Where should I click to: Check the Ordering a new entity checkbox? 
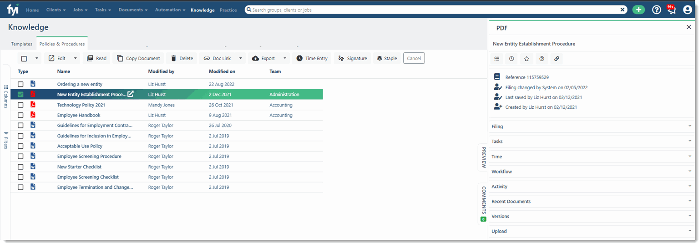20,84
